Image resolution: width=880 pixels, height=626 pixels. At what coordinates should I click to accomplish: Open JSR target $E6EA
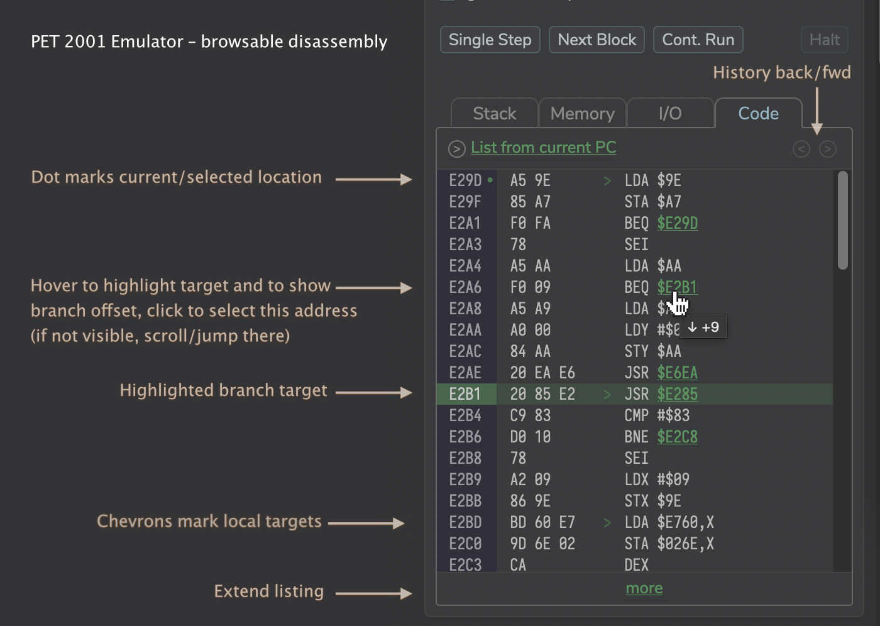[678, 373]
